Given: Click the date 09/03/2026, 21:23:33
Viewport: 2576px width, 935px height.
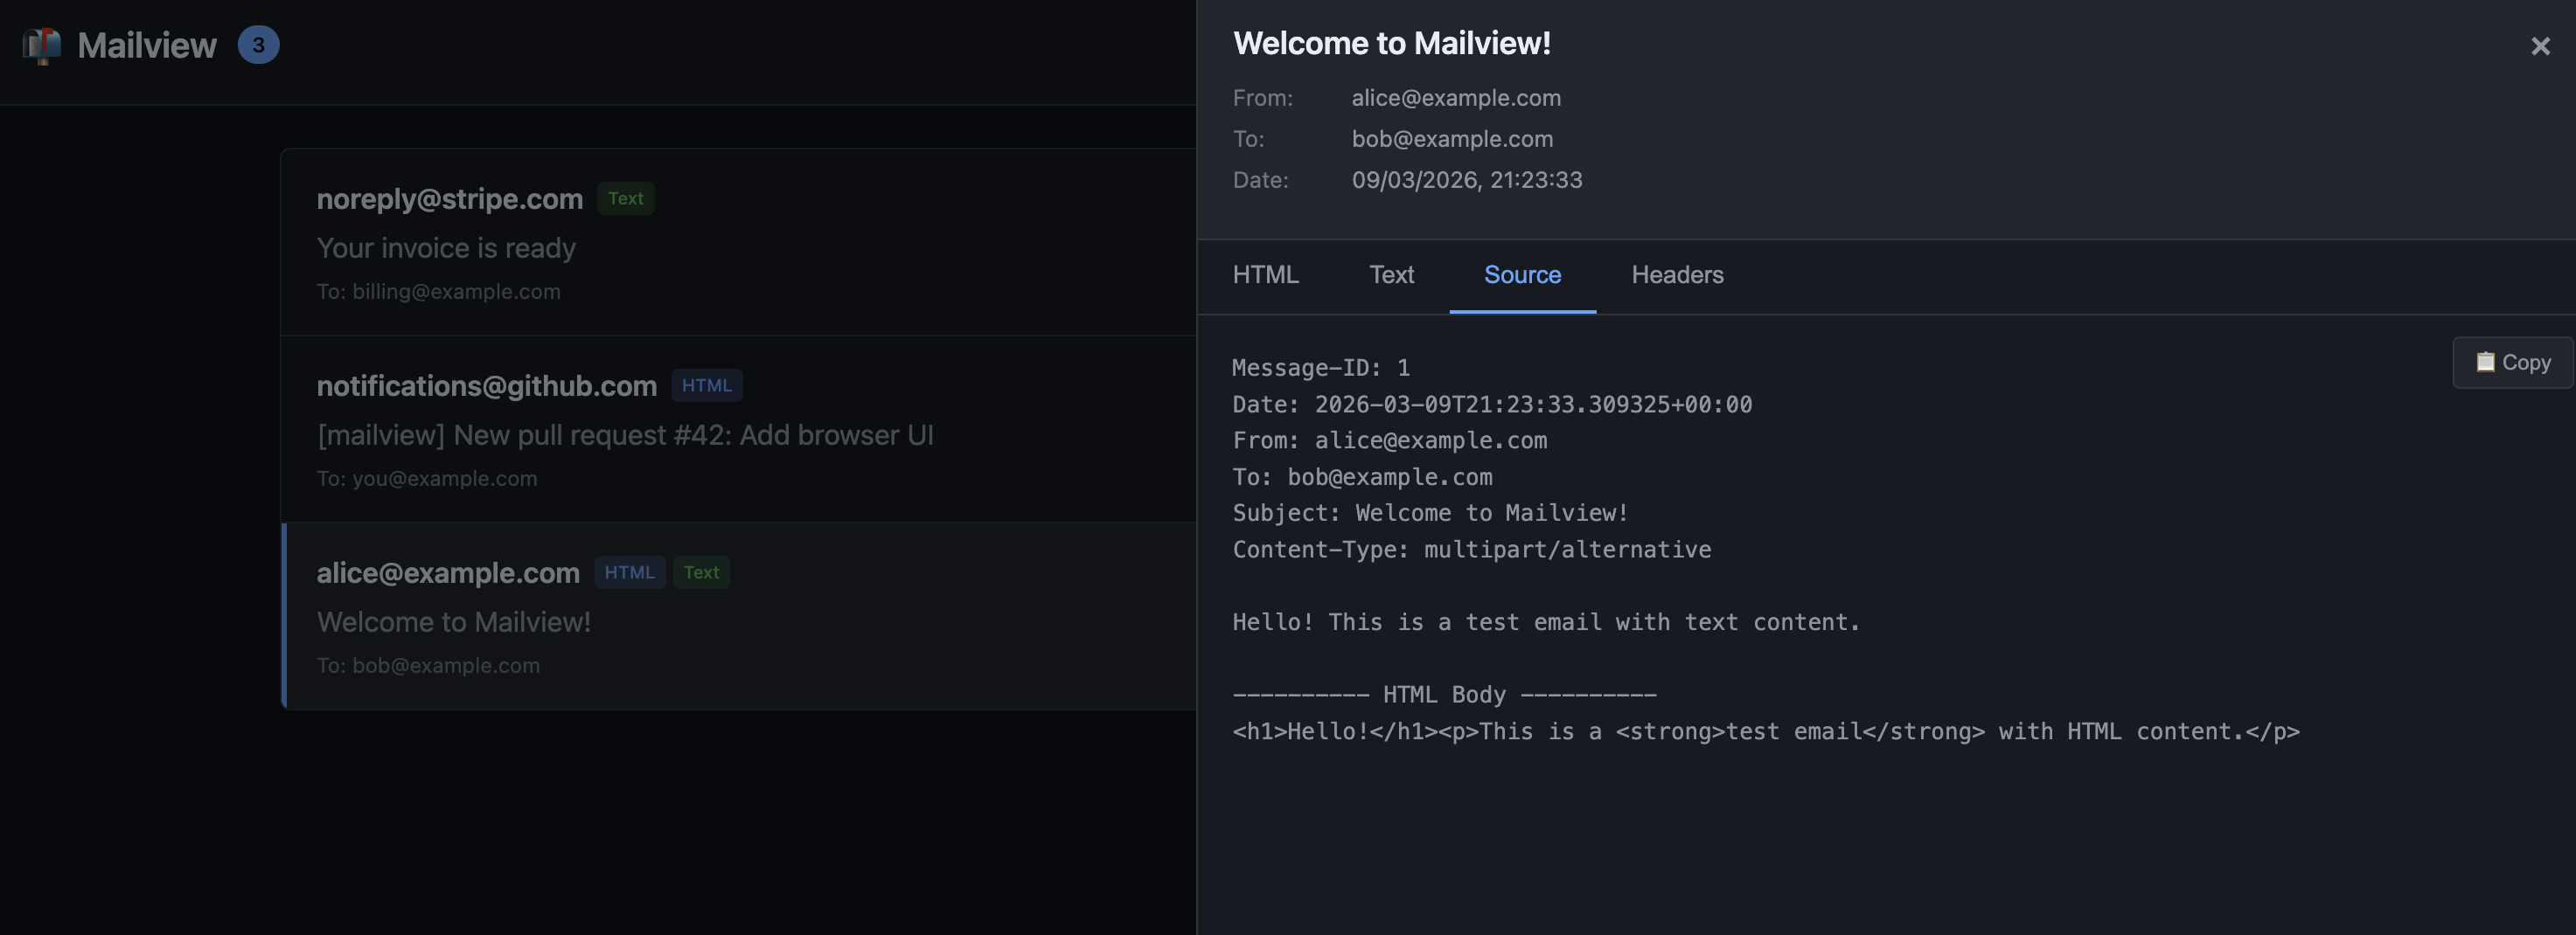Looking at the screenshot, I should coord(1467,180).
